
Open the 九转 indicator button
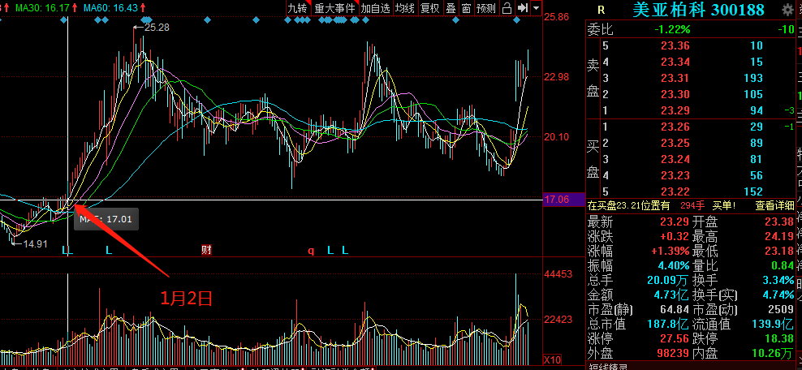click(x=298, y=7)
